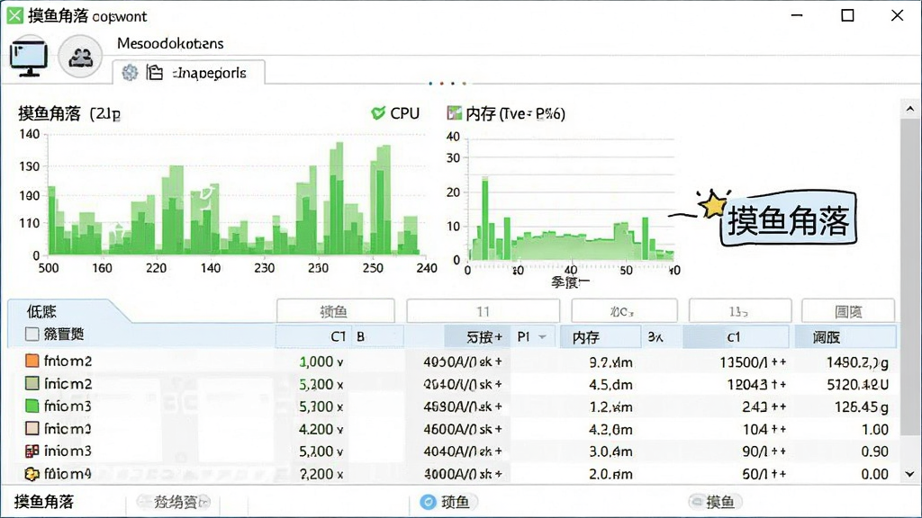Image resolution: width=922 pixels, height=518 pixels.
Task: Click the button labeled 11 above the table
Action: click(x=483, y=311)
